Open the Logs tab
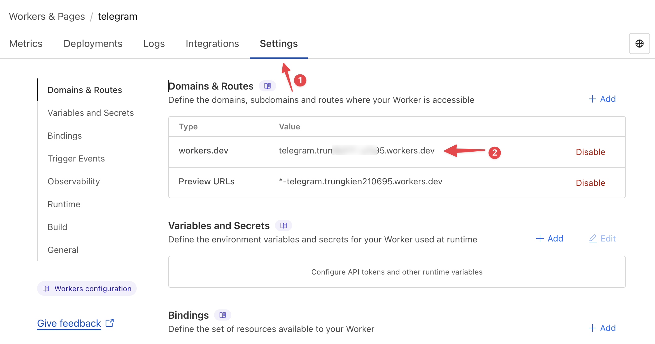Screen dimensions: 655x344 click(154, 44)
